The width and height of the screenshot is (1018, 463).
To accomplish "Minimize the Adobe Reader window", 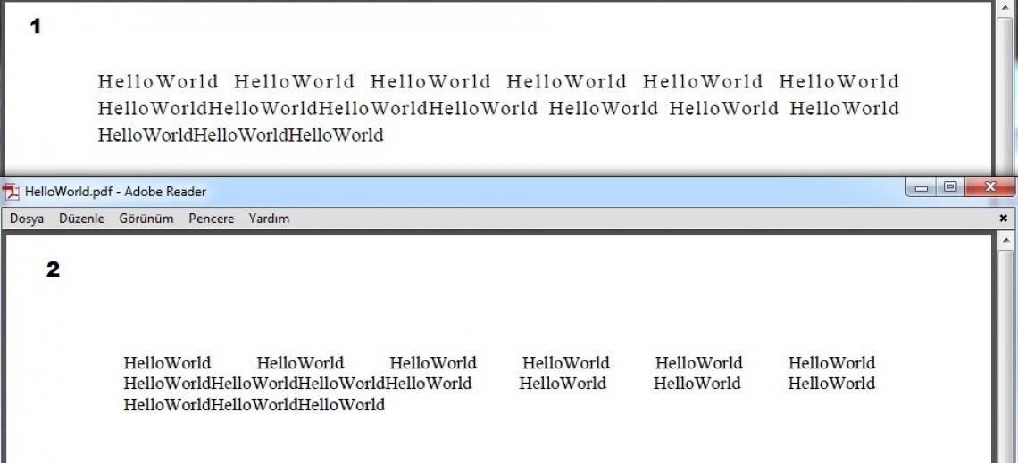I will click(x=922, y=188).
